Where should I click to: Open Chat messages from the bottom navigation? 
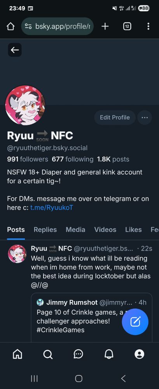click(79, 354)
